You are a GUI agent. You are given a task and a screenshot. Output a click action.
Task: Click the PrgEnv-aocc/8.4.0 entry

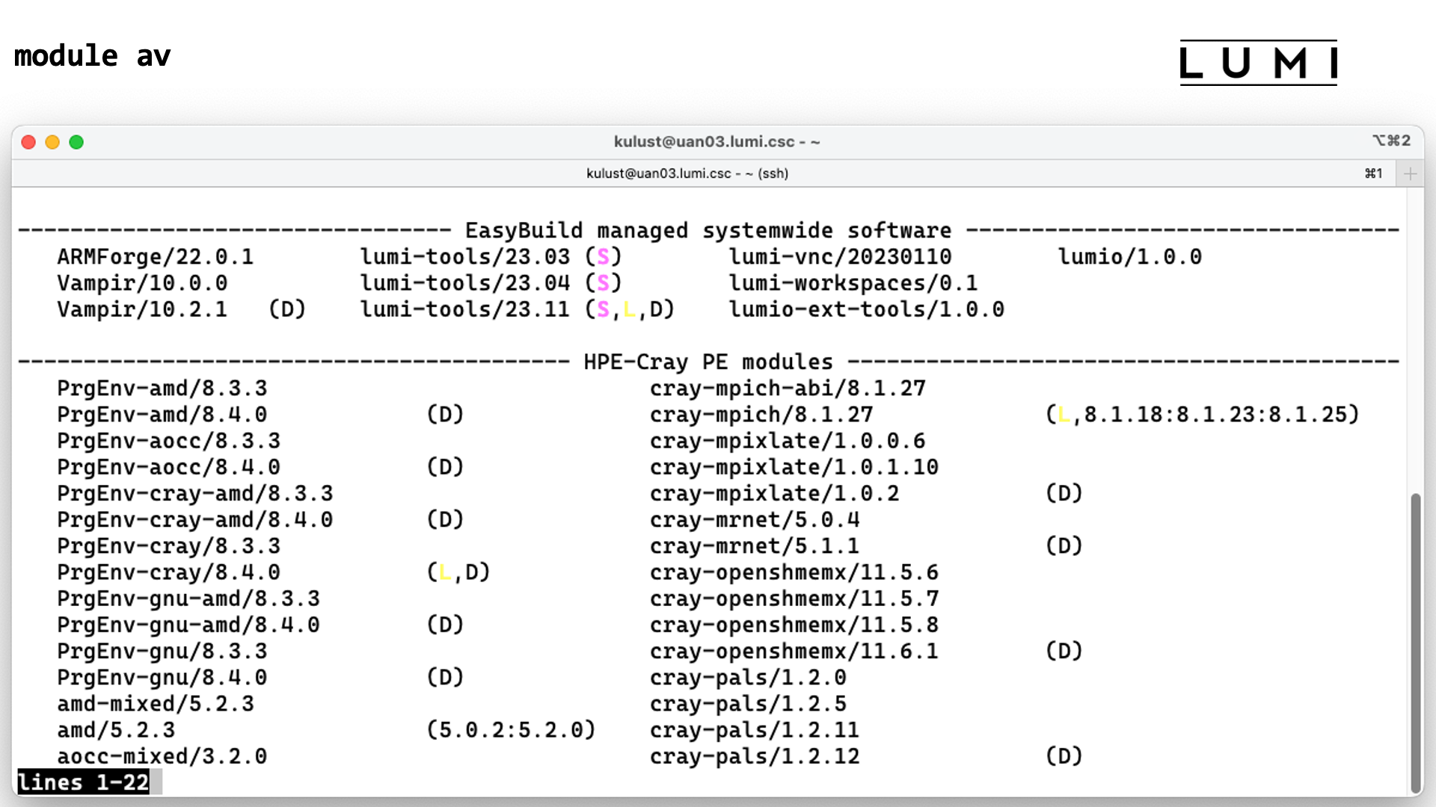point(169,467)
